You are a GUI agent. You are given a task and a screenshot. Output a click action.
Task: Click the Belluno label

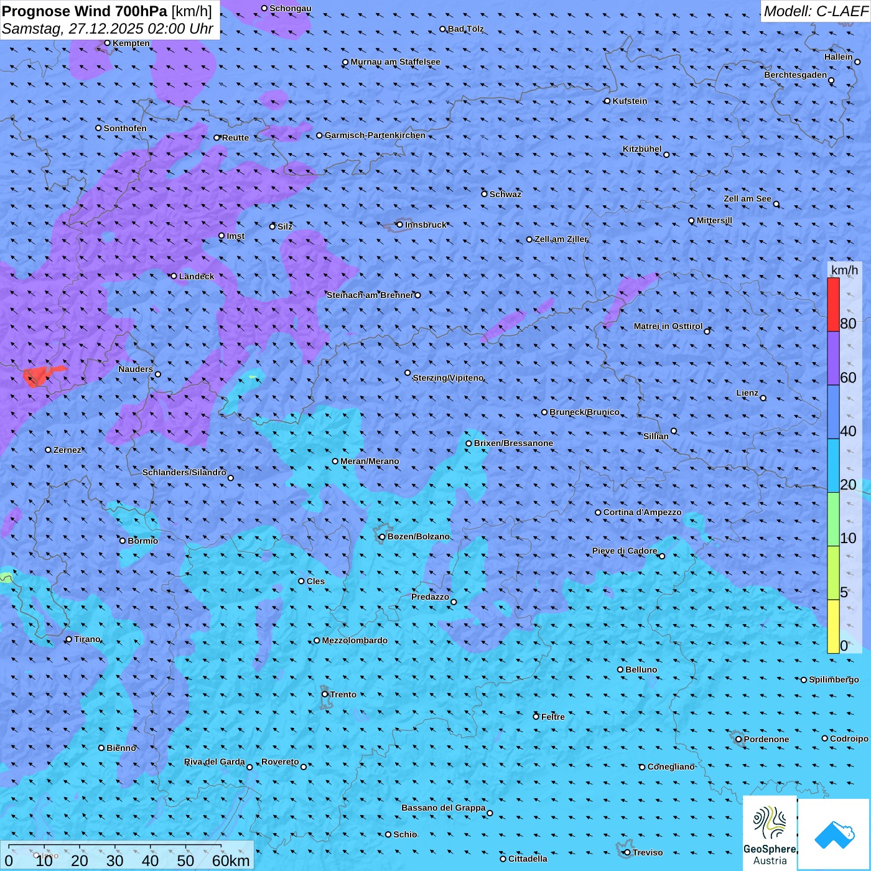click(x=641, y=669)
